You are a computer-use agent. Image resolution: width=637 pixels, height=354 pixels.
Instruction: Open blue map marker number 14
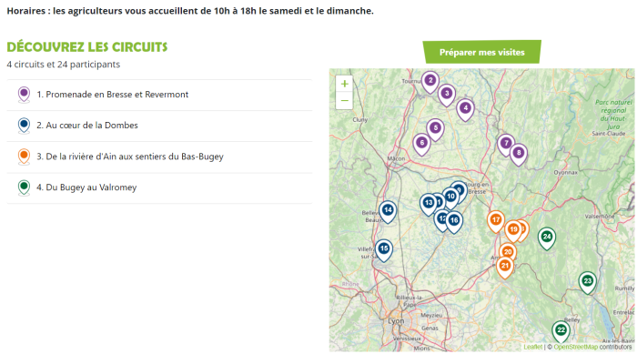coord(388,211)
